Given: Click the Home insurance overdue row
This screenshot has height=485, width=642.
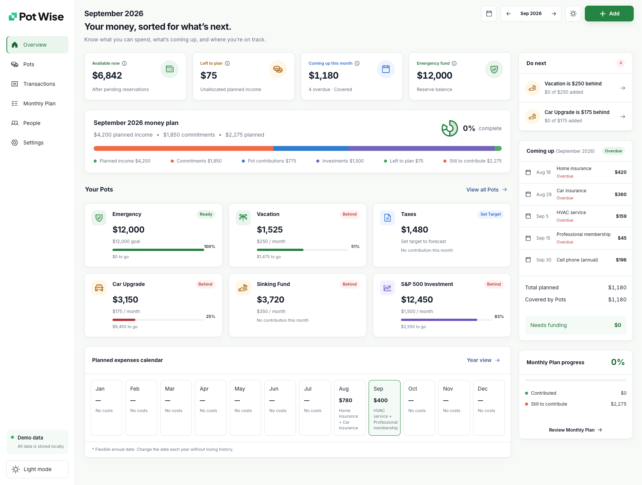Looking at the screenshot, I should 575,172.
